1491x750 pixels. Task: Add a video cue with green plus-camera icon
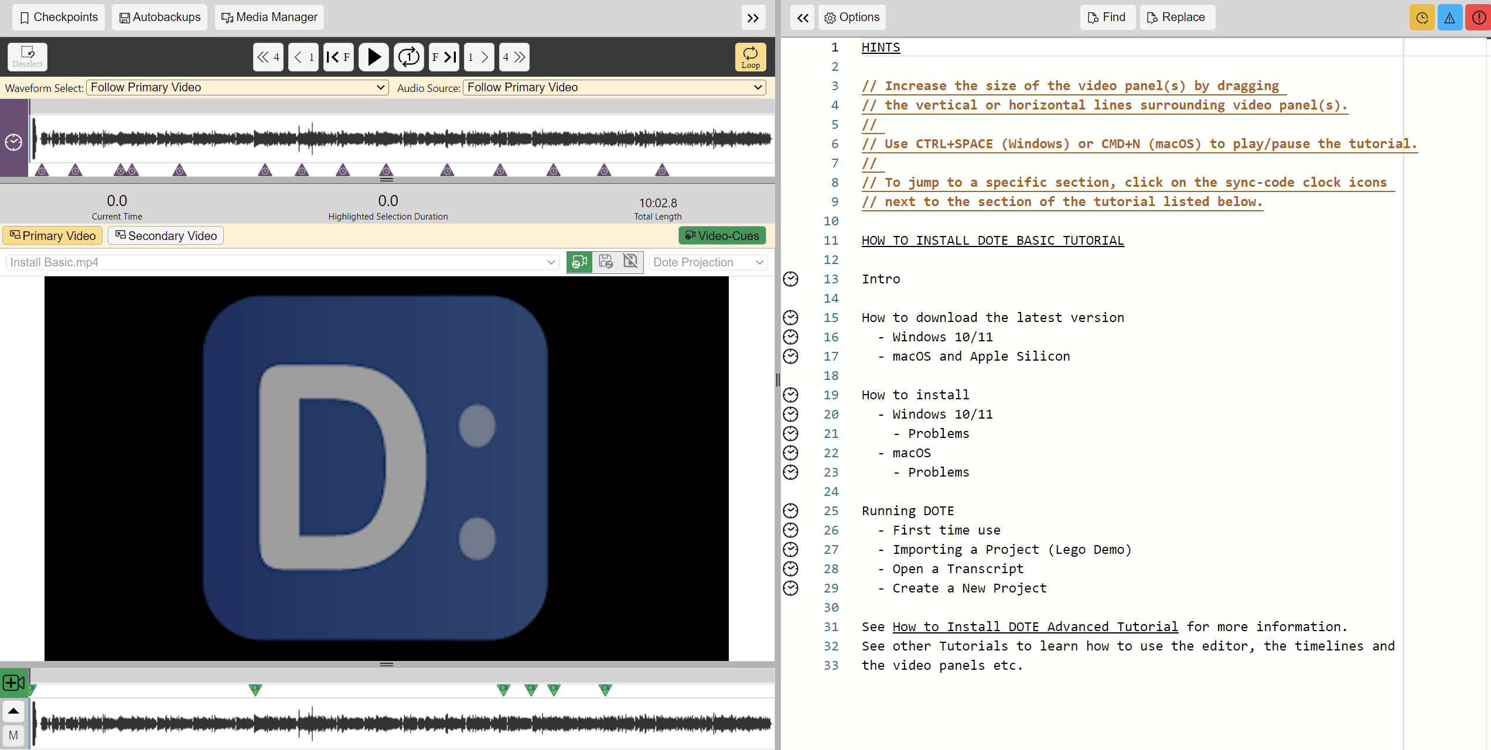[x=13, y=683]
